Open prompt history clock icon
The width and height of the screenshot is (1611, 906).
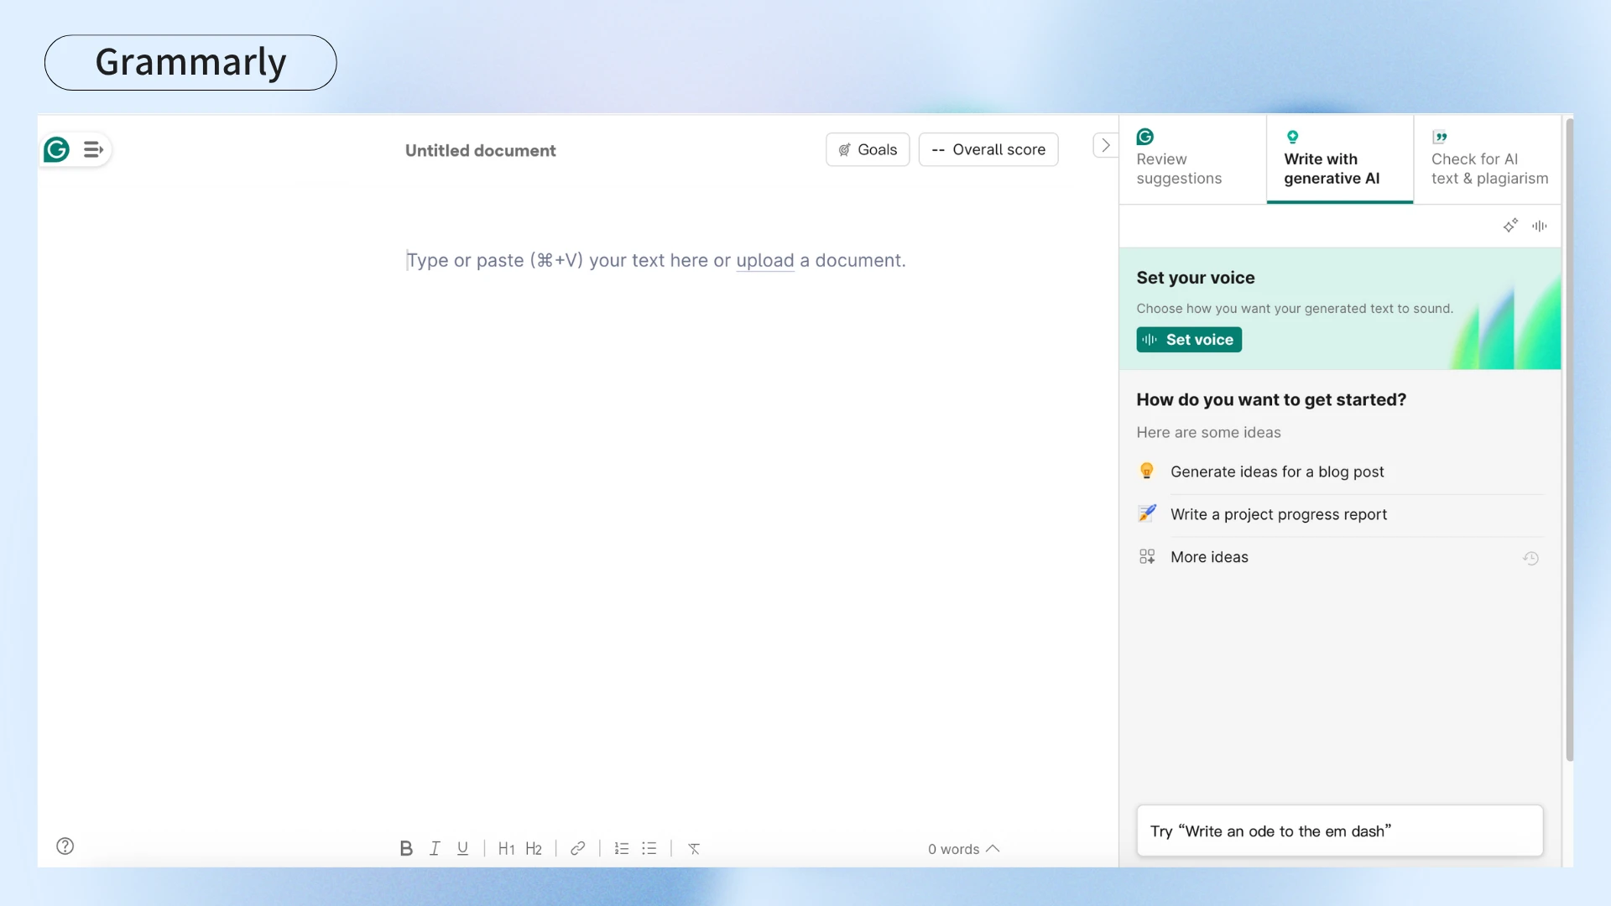click(1530, 559)
